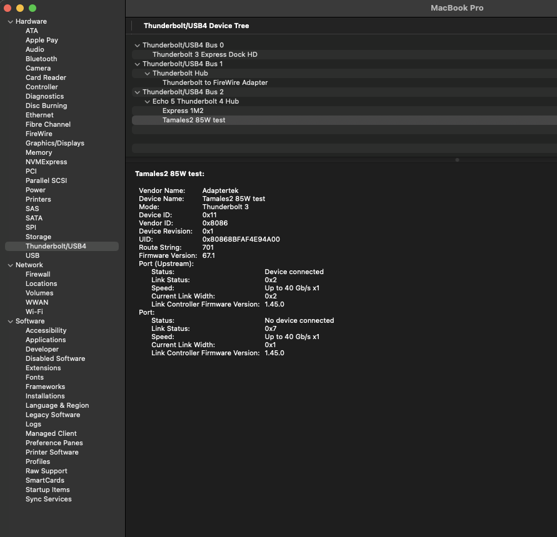Open Diagnostics in the sidebar

coord(45,96)
